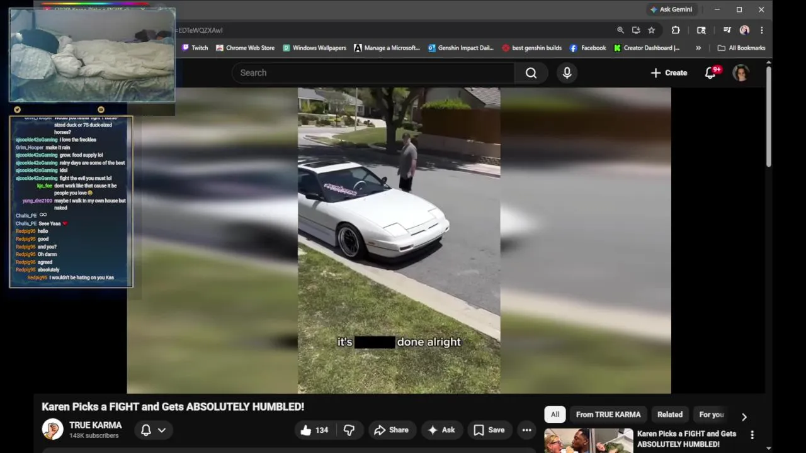Open the recommended Karen Picks a FIGHT thumbnail
The width and height of the screenshot is (806, 453).
coord(588,440)
